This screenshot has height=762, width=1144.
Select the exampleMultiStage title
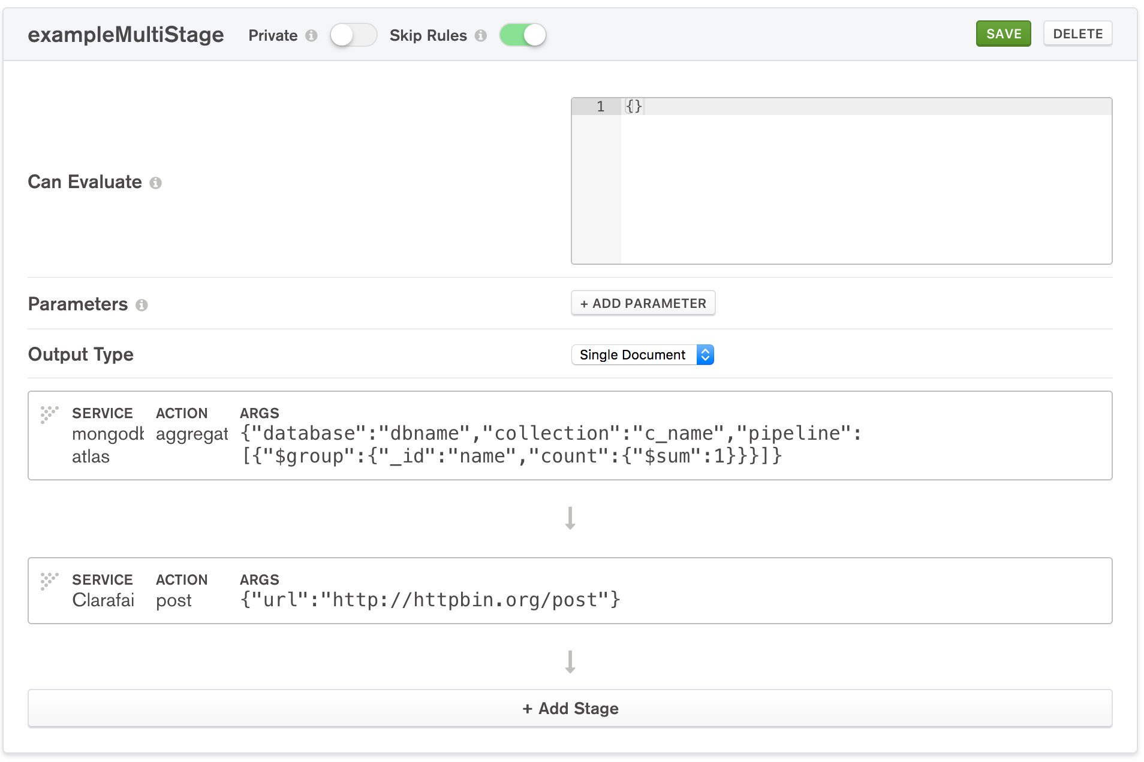(125, 35)
